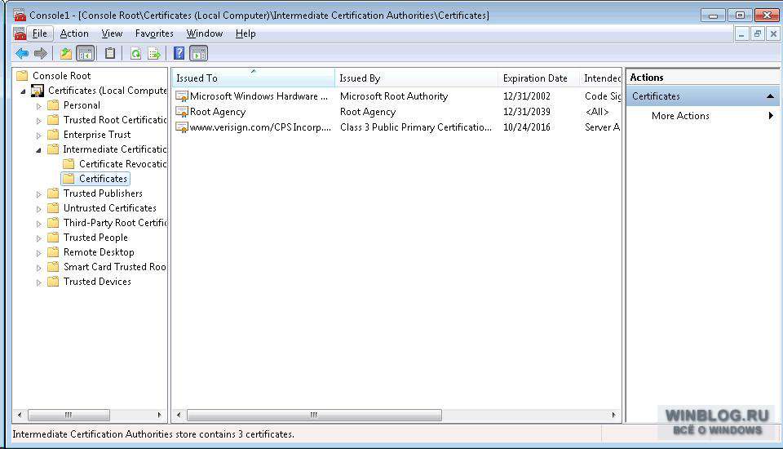The width and height of the screenshot is (783, 449).
Task: Click the certificate icon for www.verisign.com row
Action: (182, 127)
